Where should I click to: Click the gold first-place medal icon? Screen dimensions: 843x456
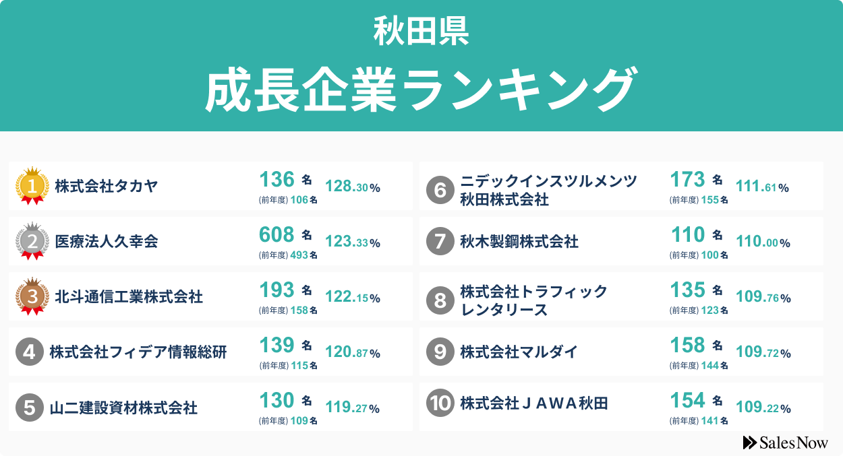(x=32, y=185)
